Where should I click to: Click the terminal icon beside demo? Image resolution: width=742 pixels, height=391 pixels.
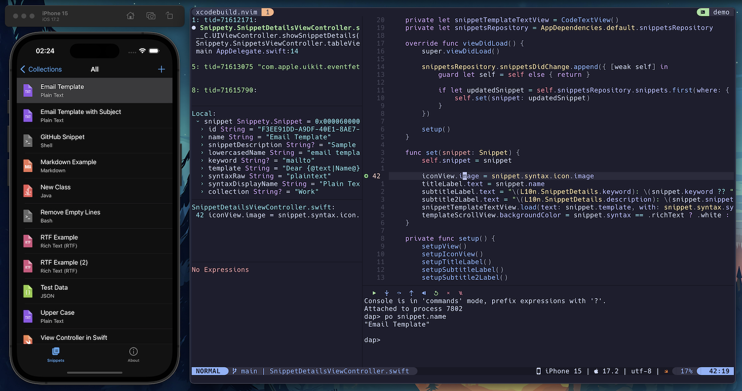pyautogui.click(x=703, y=12)
